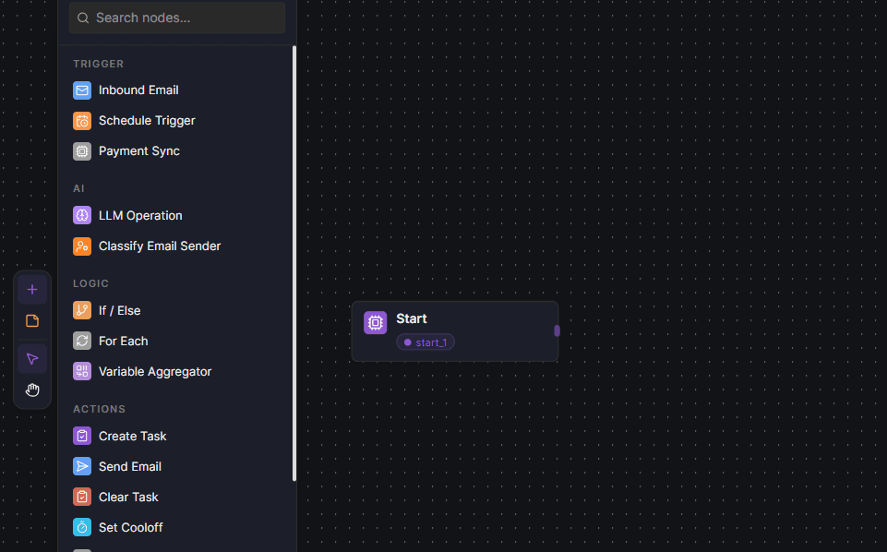Click the Start node chip icon
Viewport: 887px width, 552px height.
point(375,322)
